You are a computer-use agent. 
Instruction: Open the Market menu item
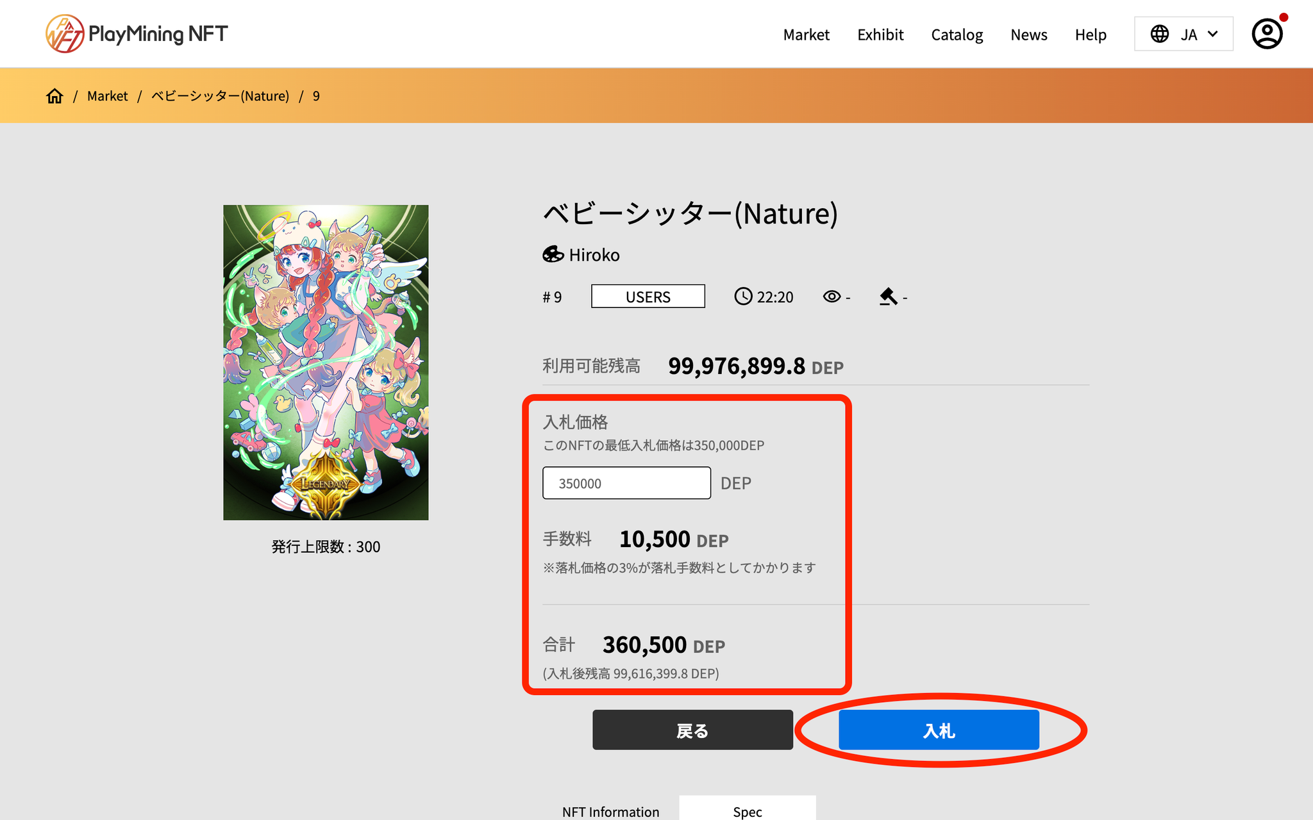pos(806,35)
